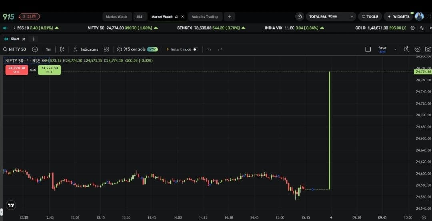The width and height of the screenshot is (432, 221).
Task: Open the 1m timeframe selector
Action: (x=48, y=49)
